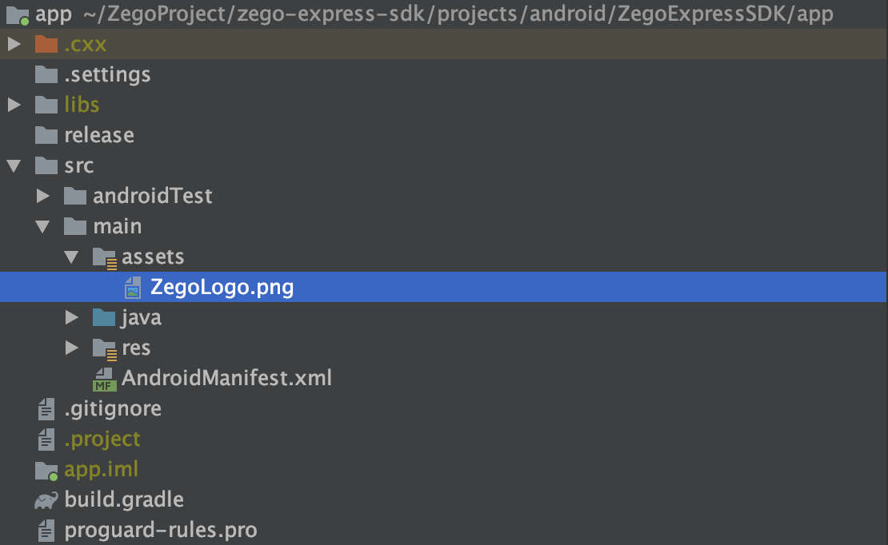The image size is (888, 545).
Task: Click the module icon beside app.iml
Action: (45, 469)
